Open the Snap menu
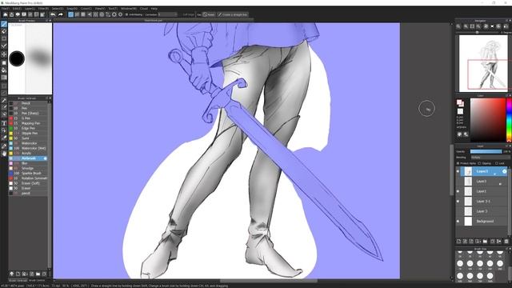Viewport: 512px width, 288px height. 72,9
